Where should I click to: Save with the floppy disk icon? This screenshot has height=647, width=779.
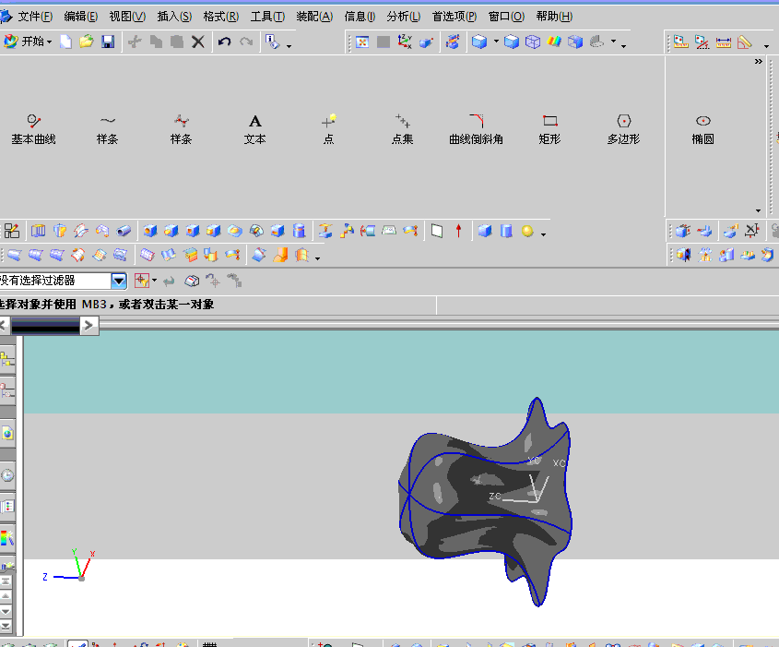click(x=108, y=42)
